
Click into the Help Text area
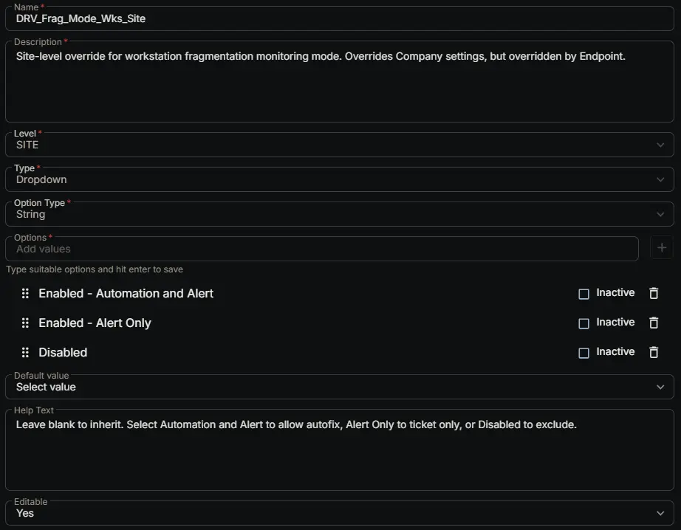340,450
